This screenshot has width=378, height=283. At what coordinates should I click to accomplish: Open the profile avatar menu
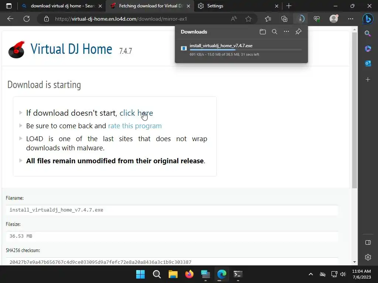pyautogui.click(x=334, y=19)
